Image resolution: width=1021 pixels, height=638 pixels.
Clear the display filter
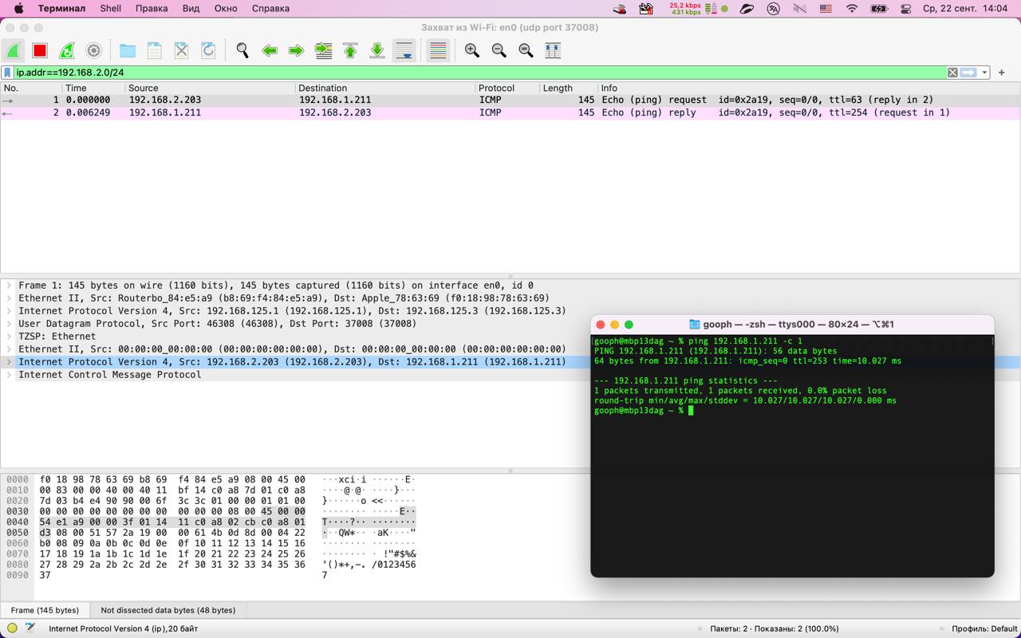[952, 73]
